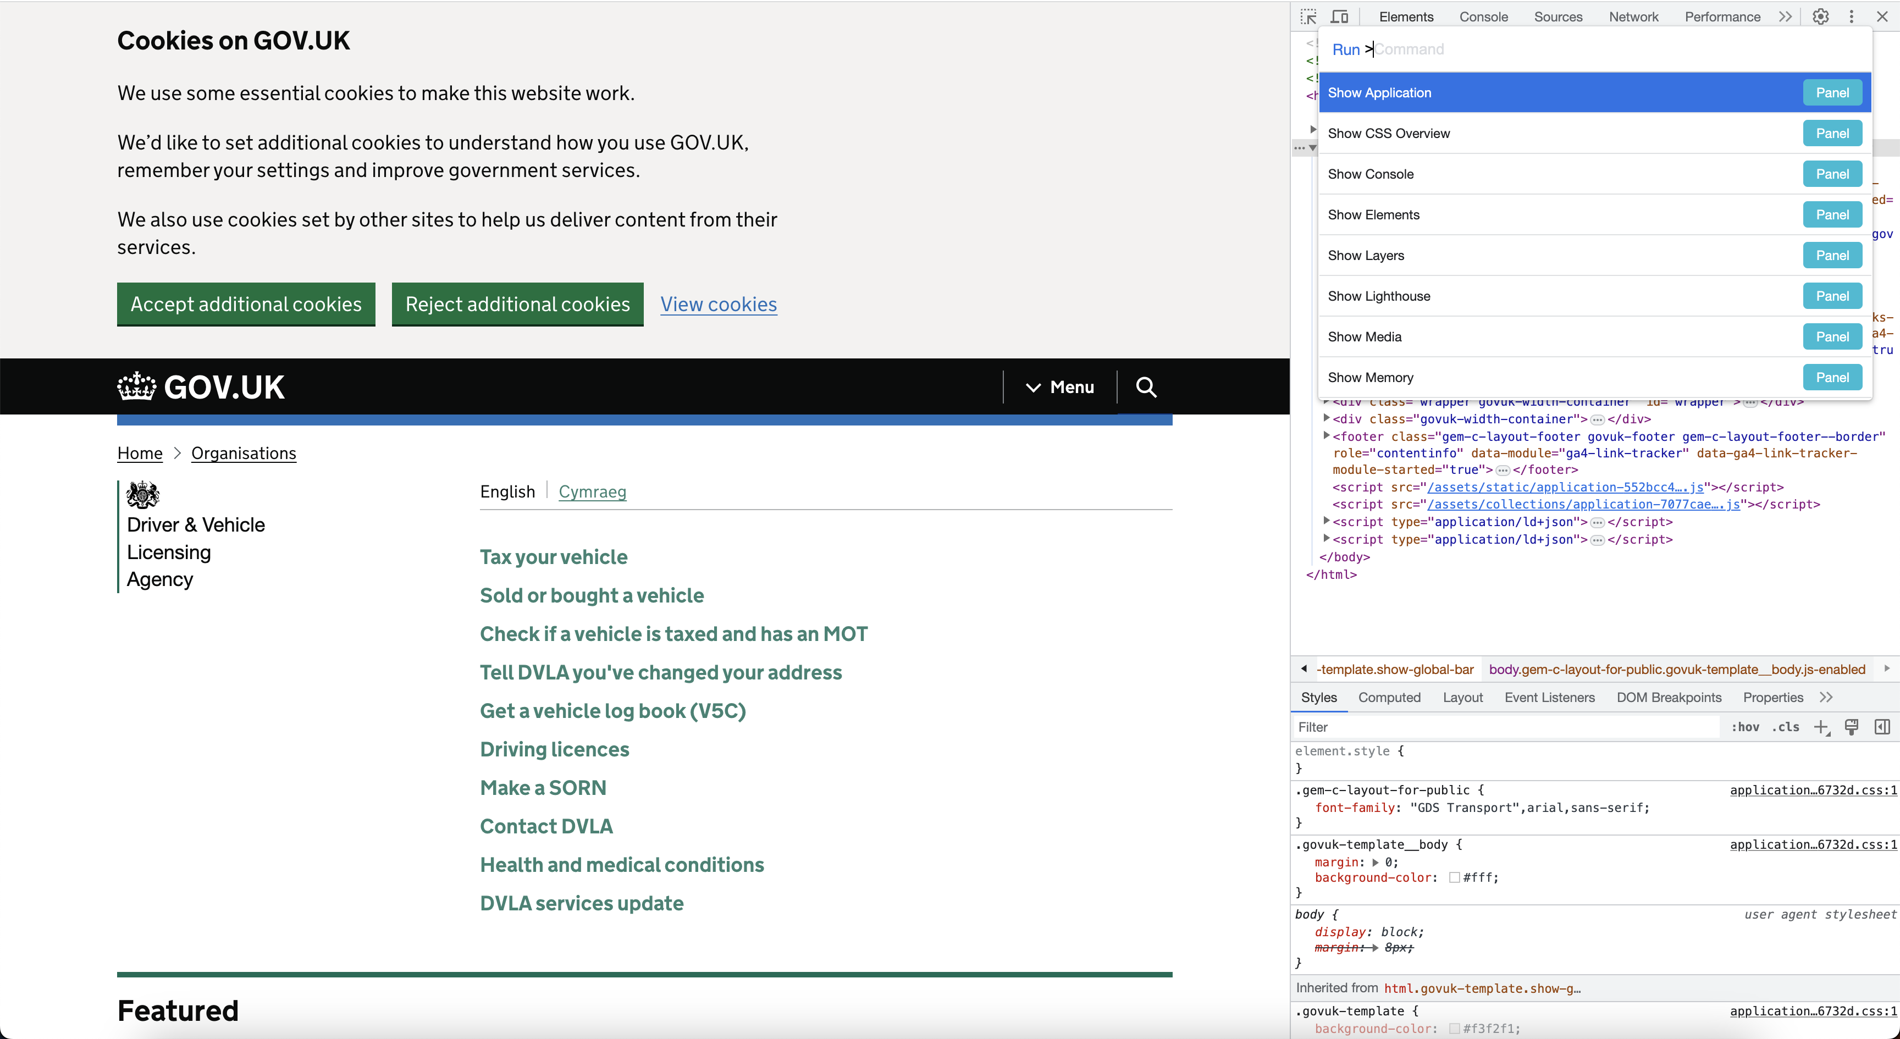The width and height of the screenshot is (1900, 1039).
Task: Toggle rendering emulations paintbrush icon
Action: pos(1851,727)
